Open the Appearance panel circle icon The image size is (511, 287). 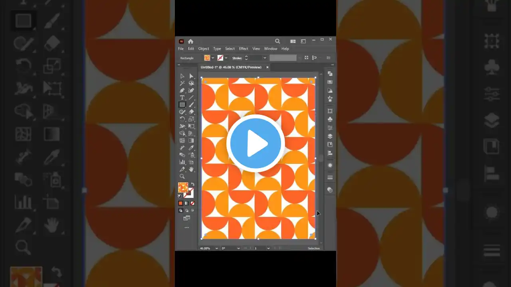[x=330, y=165]
